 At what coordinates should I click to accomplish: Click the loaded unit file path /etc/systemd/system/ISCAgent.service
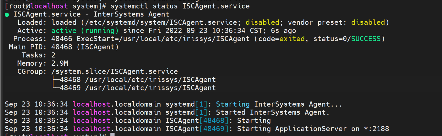(x=162, y=23)
